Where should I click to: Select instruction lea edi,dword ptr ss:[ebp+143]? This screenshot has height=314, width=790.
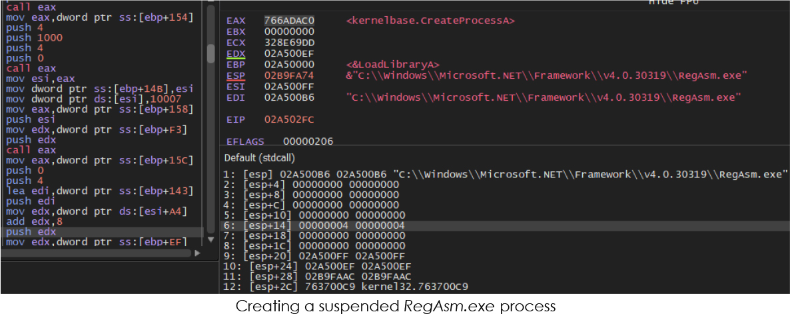100,191
